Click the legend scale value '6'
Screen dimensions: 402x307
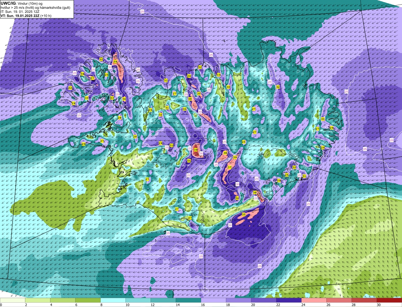click(76, 305)
